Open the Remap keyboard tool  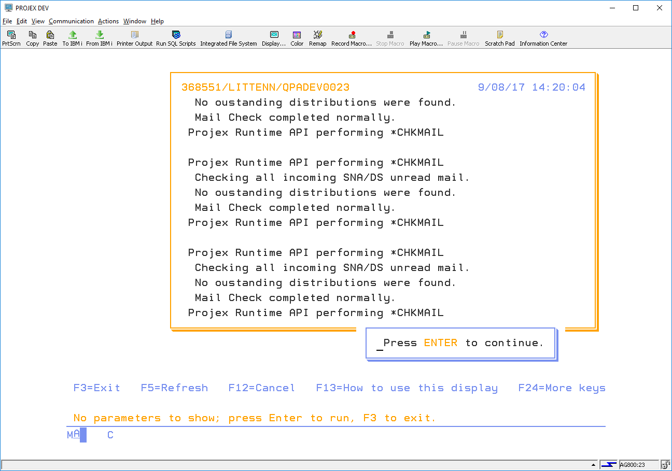(x=318, y=38)
